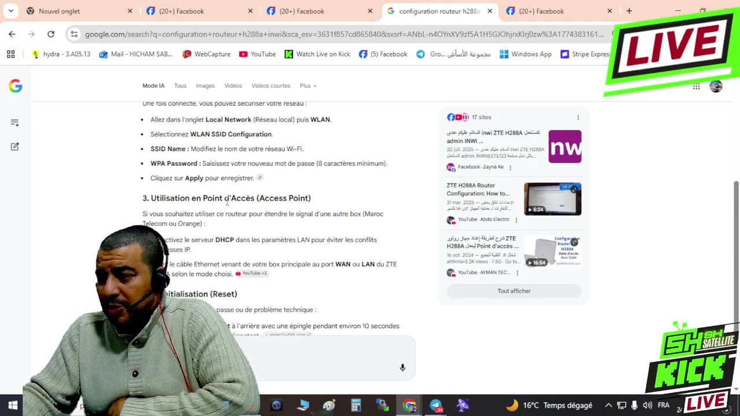
Task: Open options for YouTube - AYMAN TEC source
Action: click(517, 273)
